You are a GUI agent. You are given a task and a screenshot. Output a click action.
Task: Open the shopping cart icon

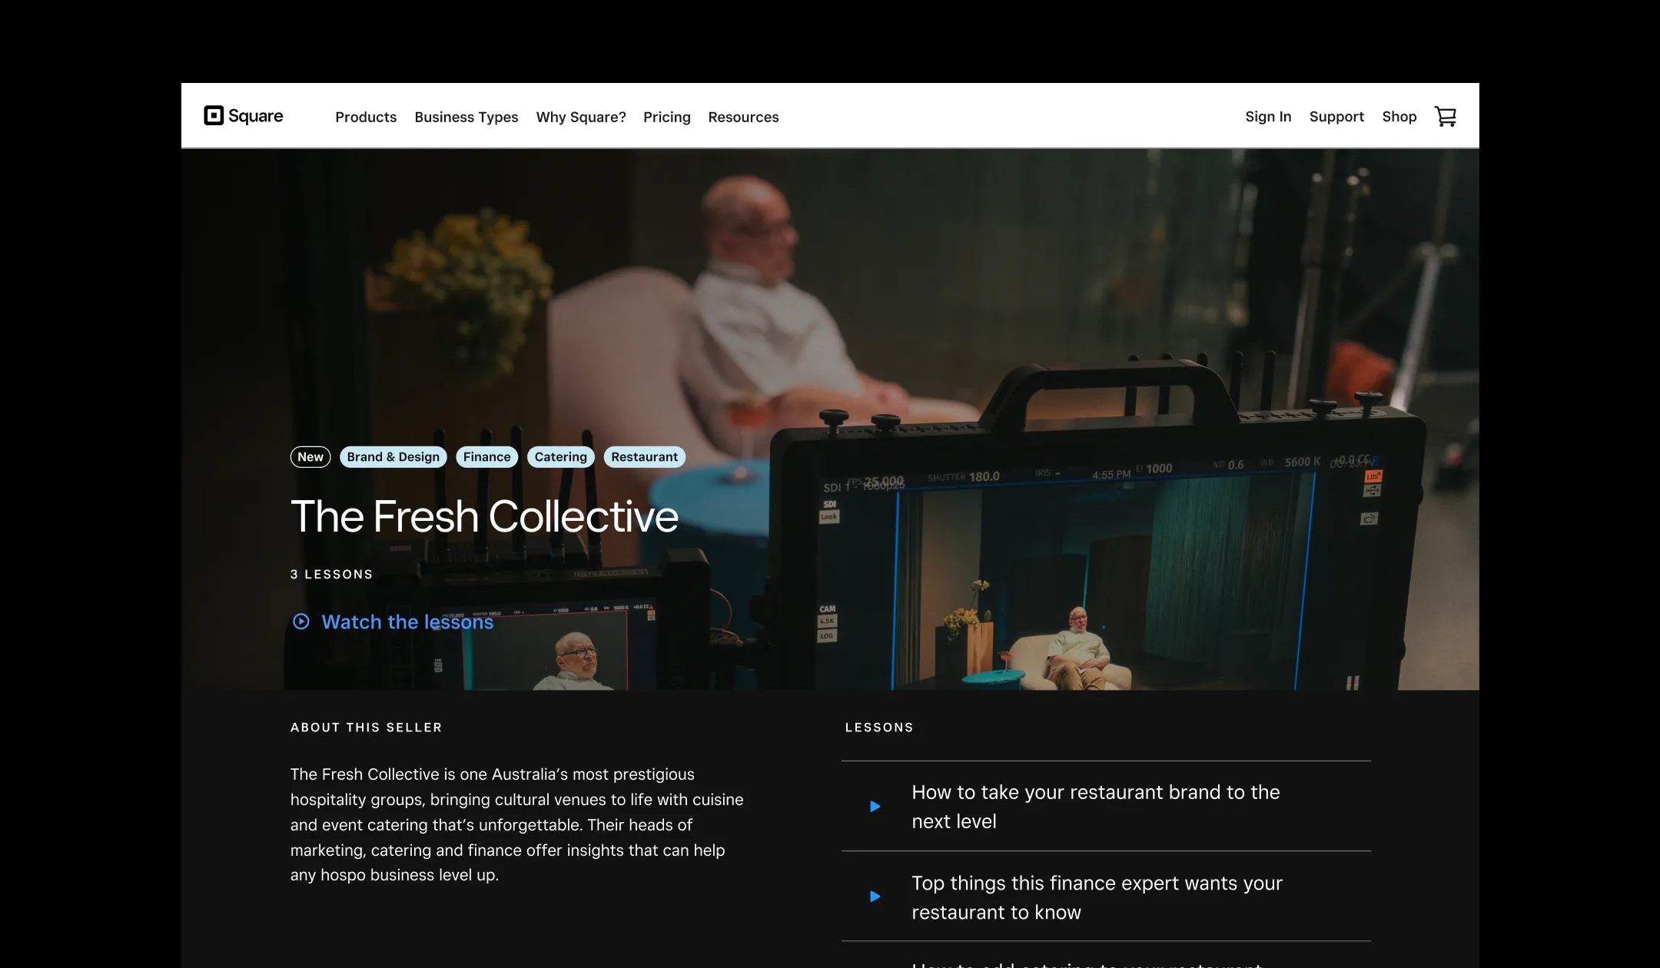pyautogui.click(x=1446, y=117)
